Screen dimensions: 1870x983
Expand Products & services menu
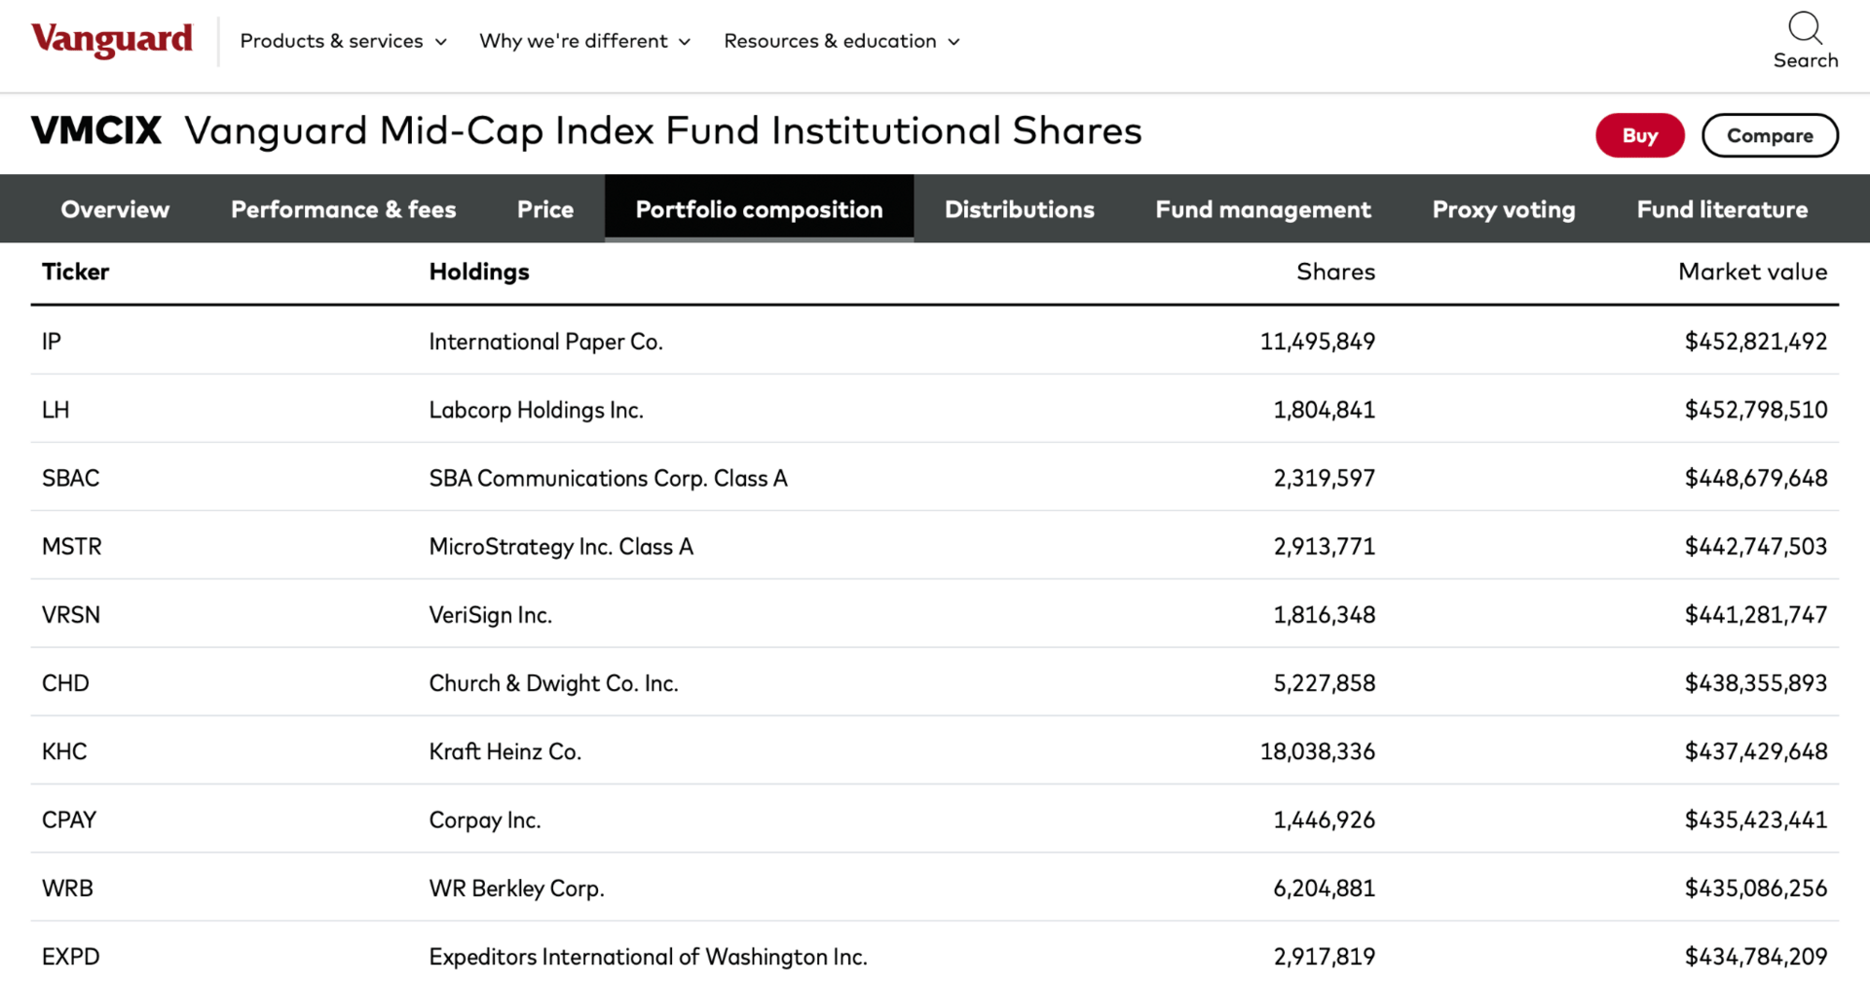click(343, 41)
